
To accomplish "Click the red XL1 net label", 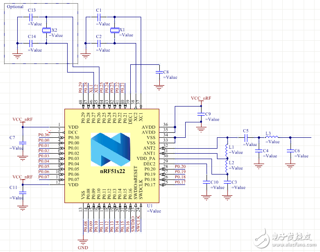I will pyautogui.click(x=91, y=89).
